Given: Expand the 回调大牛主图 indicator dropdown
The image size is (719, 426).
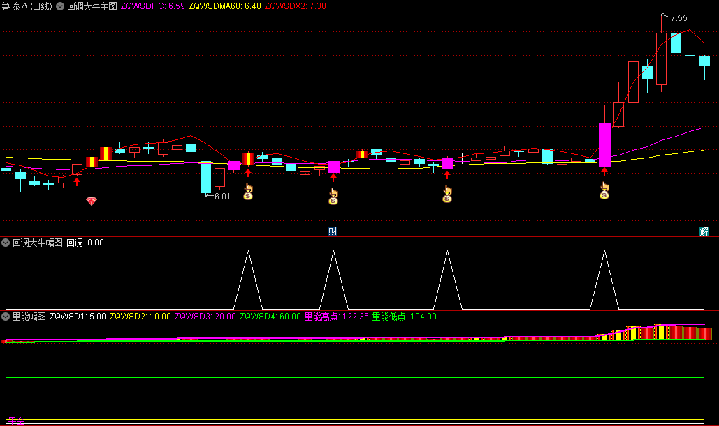Looking at the screenshot, I should pos(60,6).
